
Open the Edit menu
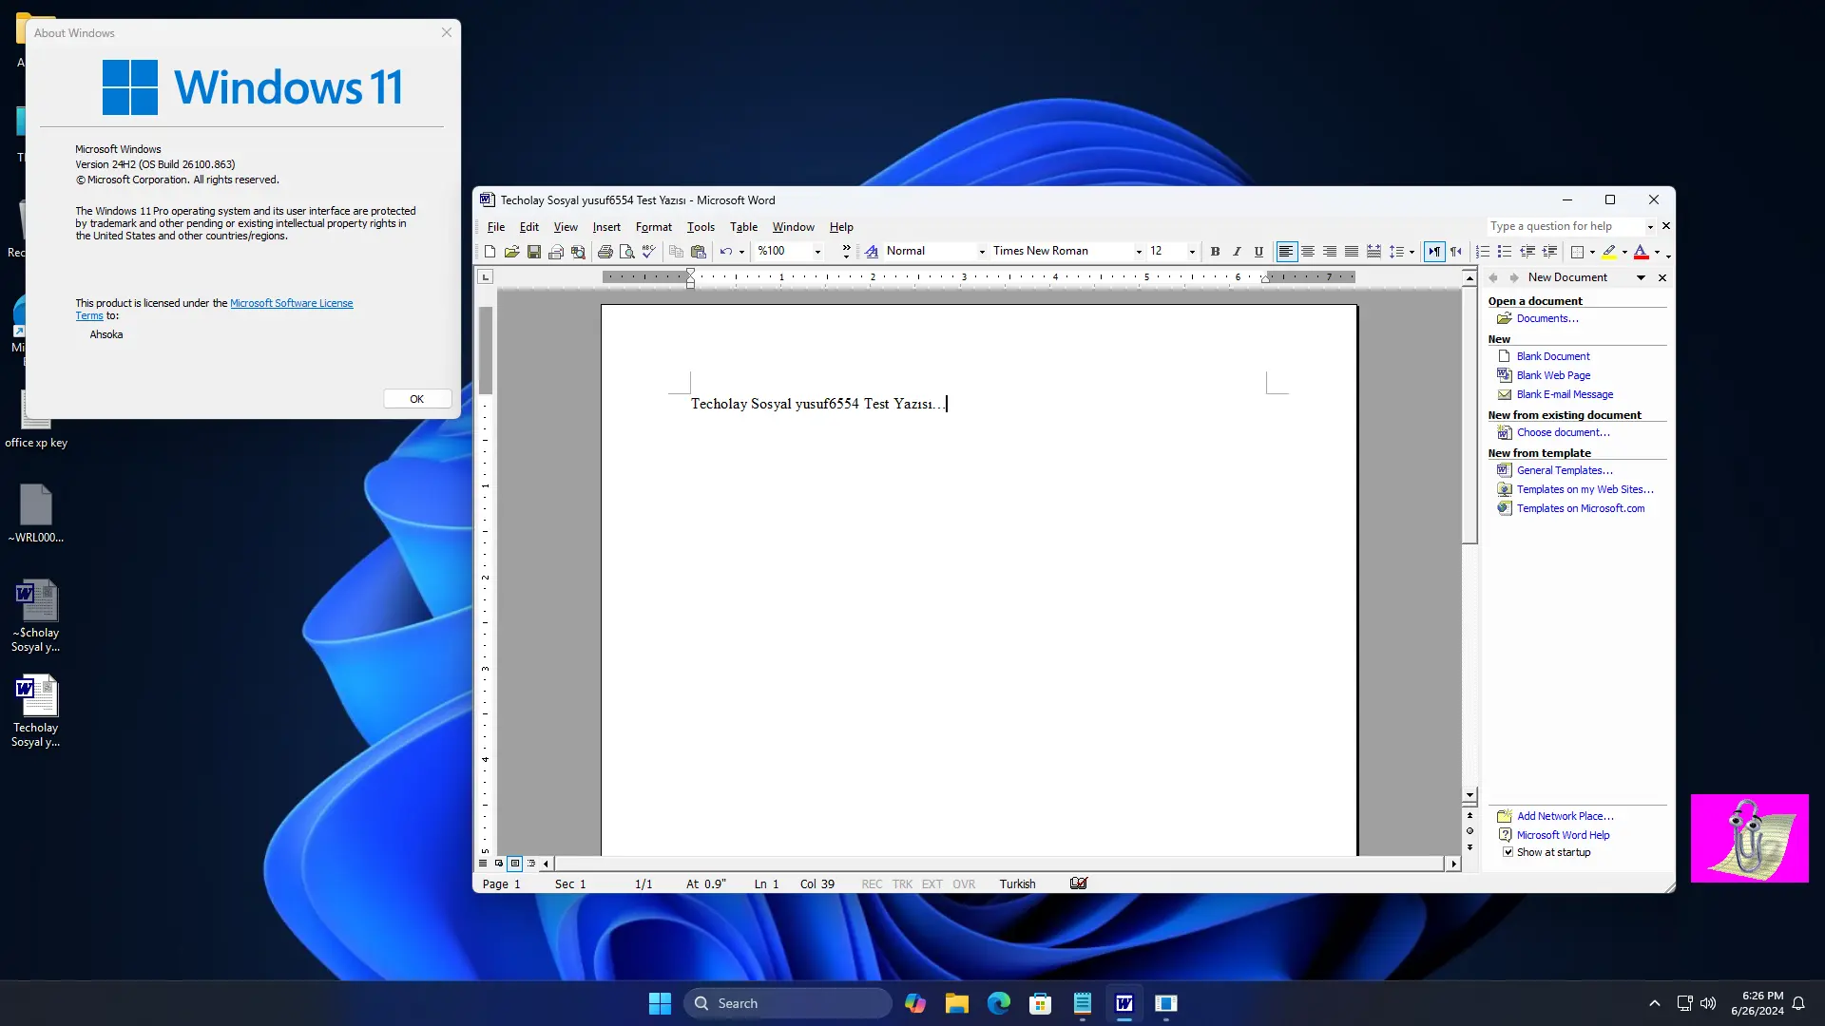(528, 227)
